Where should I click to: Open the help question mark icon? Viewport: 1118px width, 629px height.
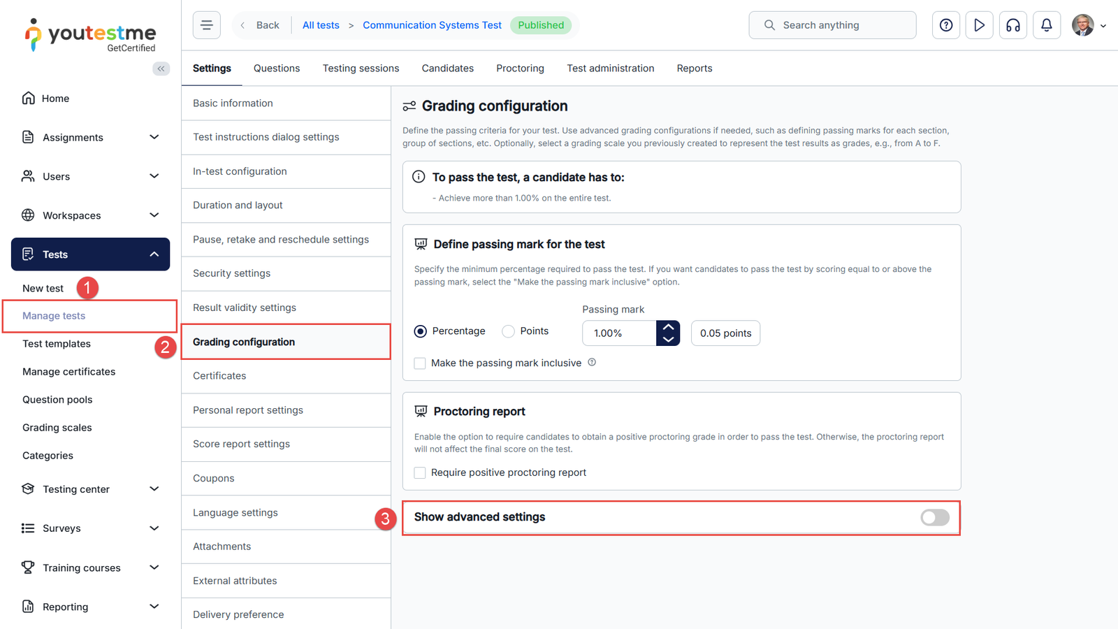click(945, 25)
